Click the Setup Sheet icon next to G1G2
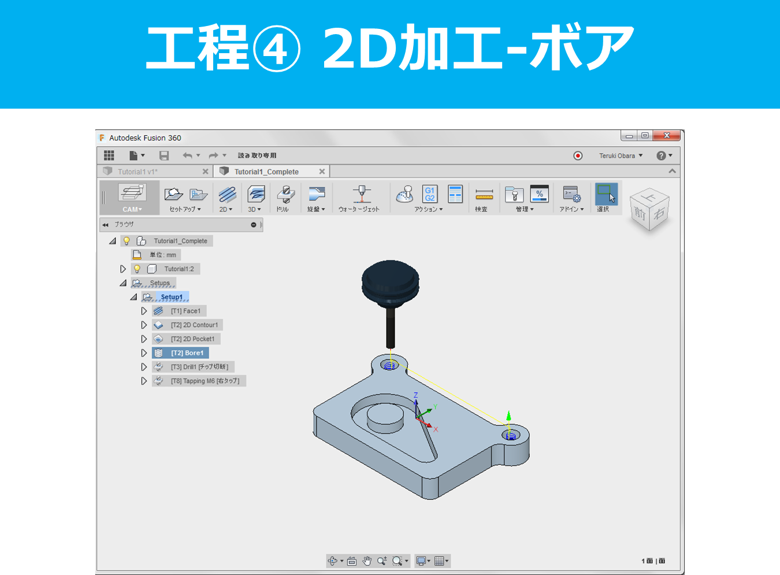The width and height of the screenshot is (780, 575). click(x=455, y=194)
